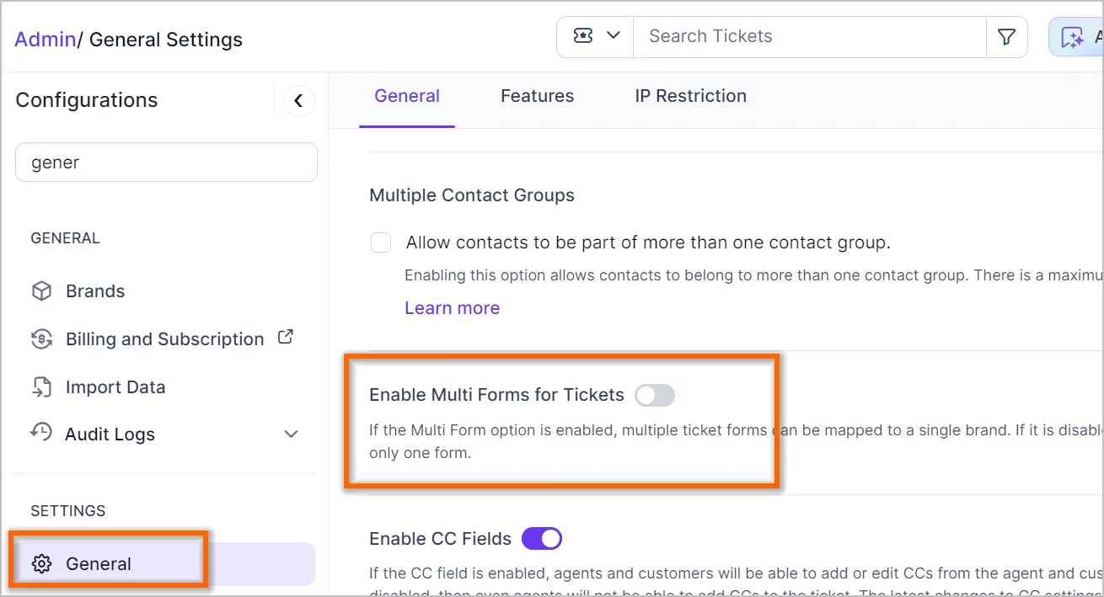
Task: Disable the Enable CC Fields toggle
Action: click(542, 538)
